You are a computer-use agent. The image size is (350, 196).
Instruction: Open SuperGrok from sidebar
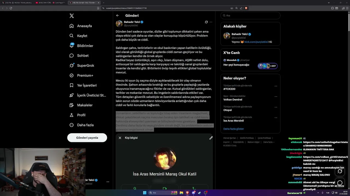[82, 66]
